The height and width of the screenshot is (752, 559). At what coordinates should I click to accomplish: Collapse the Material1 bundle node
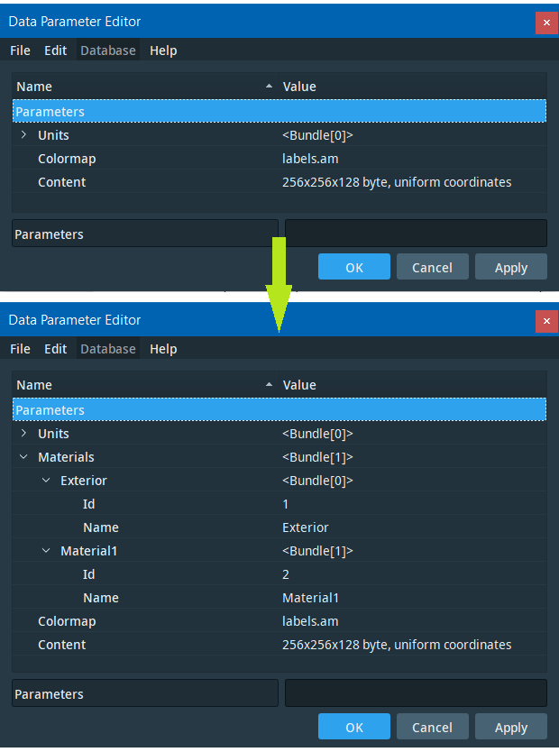point(46,551)
